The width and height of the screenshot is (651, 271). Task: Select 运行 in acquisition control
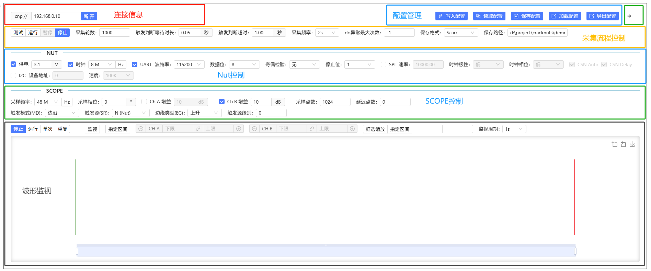click(x=33, y=33)
